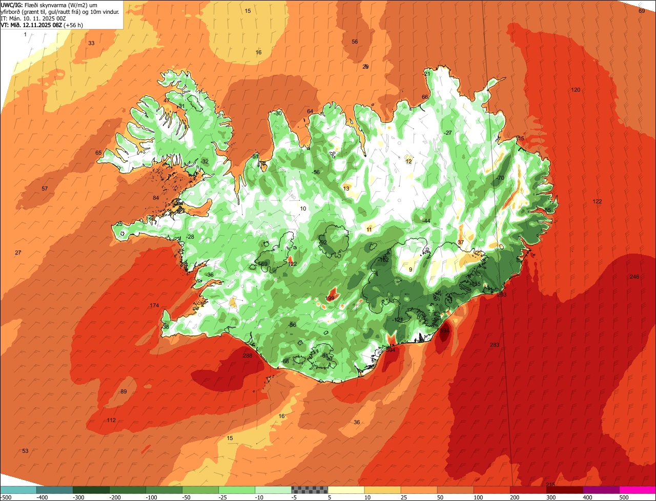Click the '112' value in the southwest sea

[x=111, y=420]
